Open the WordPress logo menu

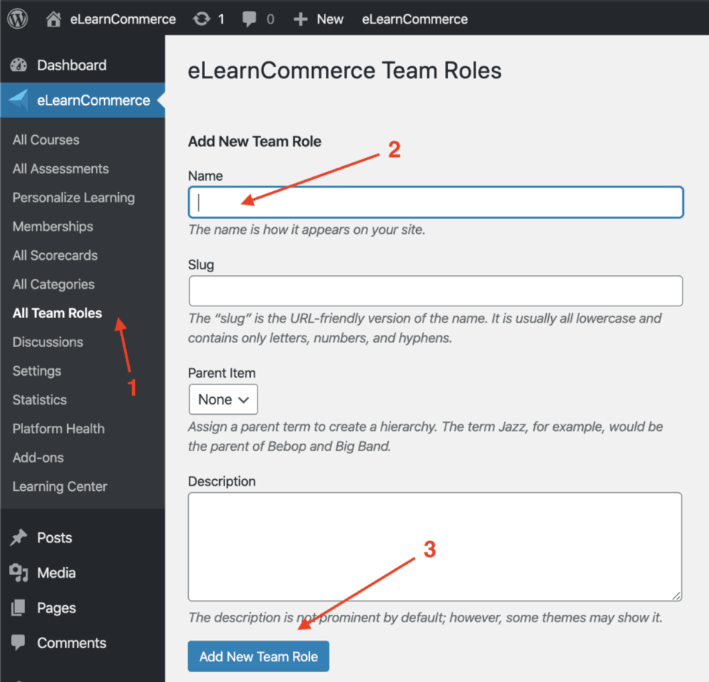tap(18, 19)
